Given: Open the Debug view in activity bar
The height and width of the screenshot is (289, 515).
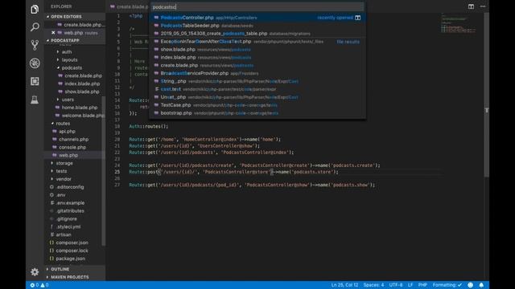Looking at the screenshot, I should click(x=35, y=63).
